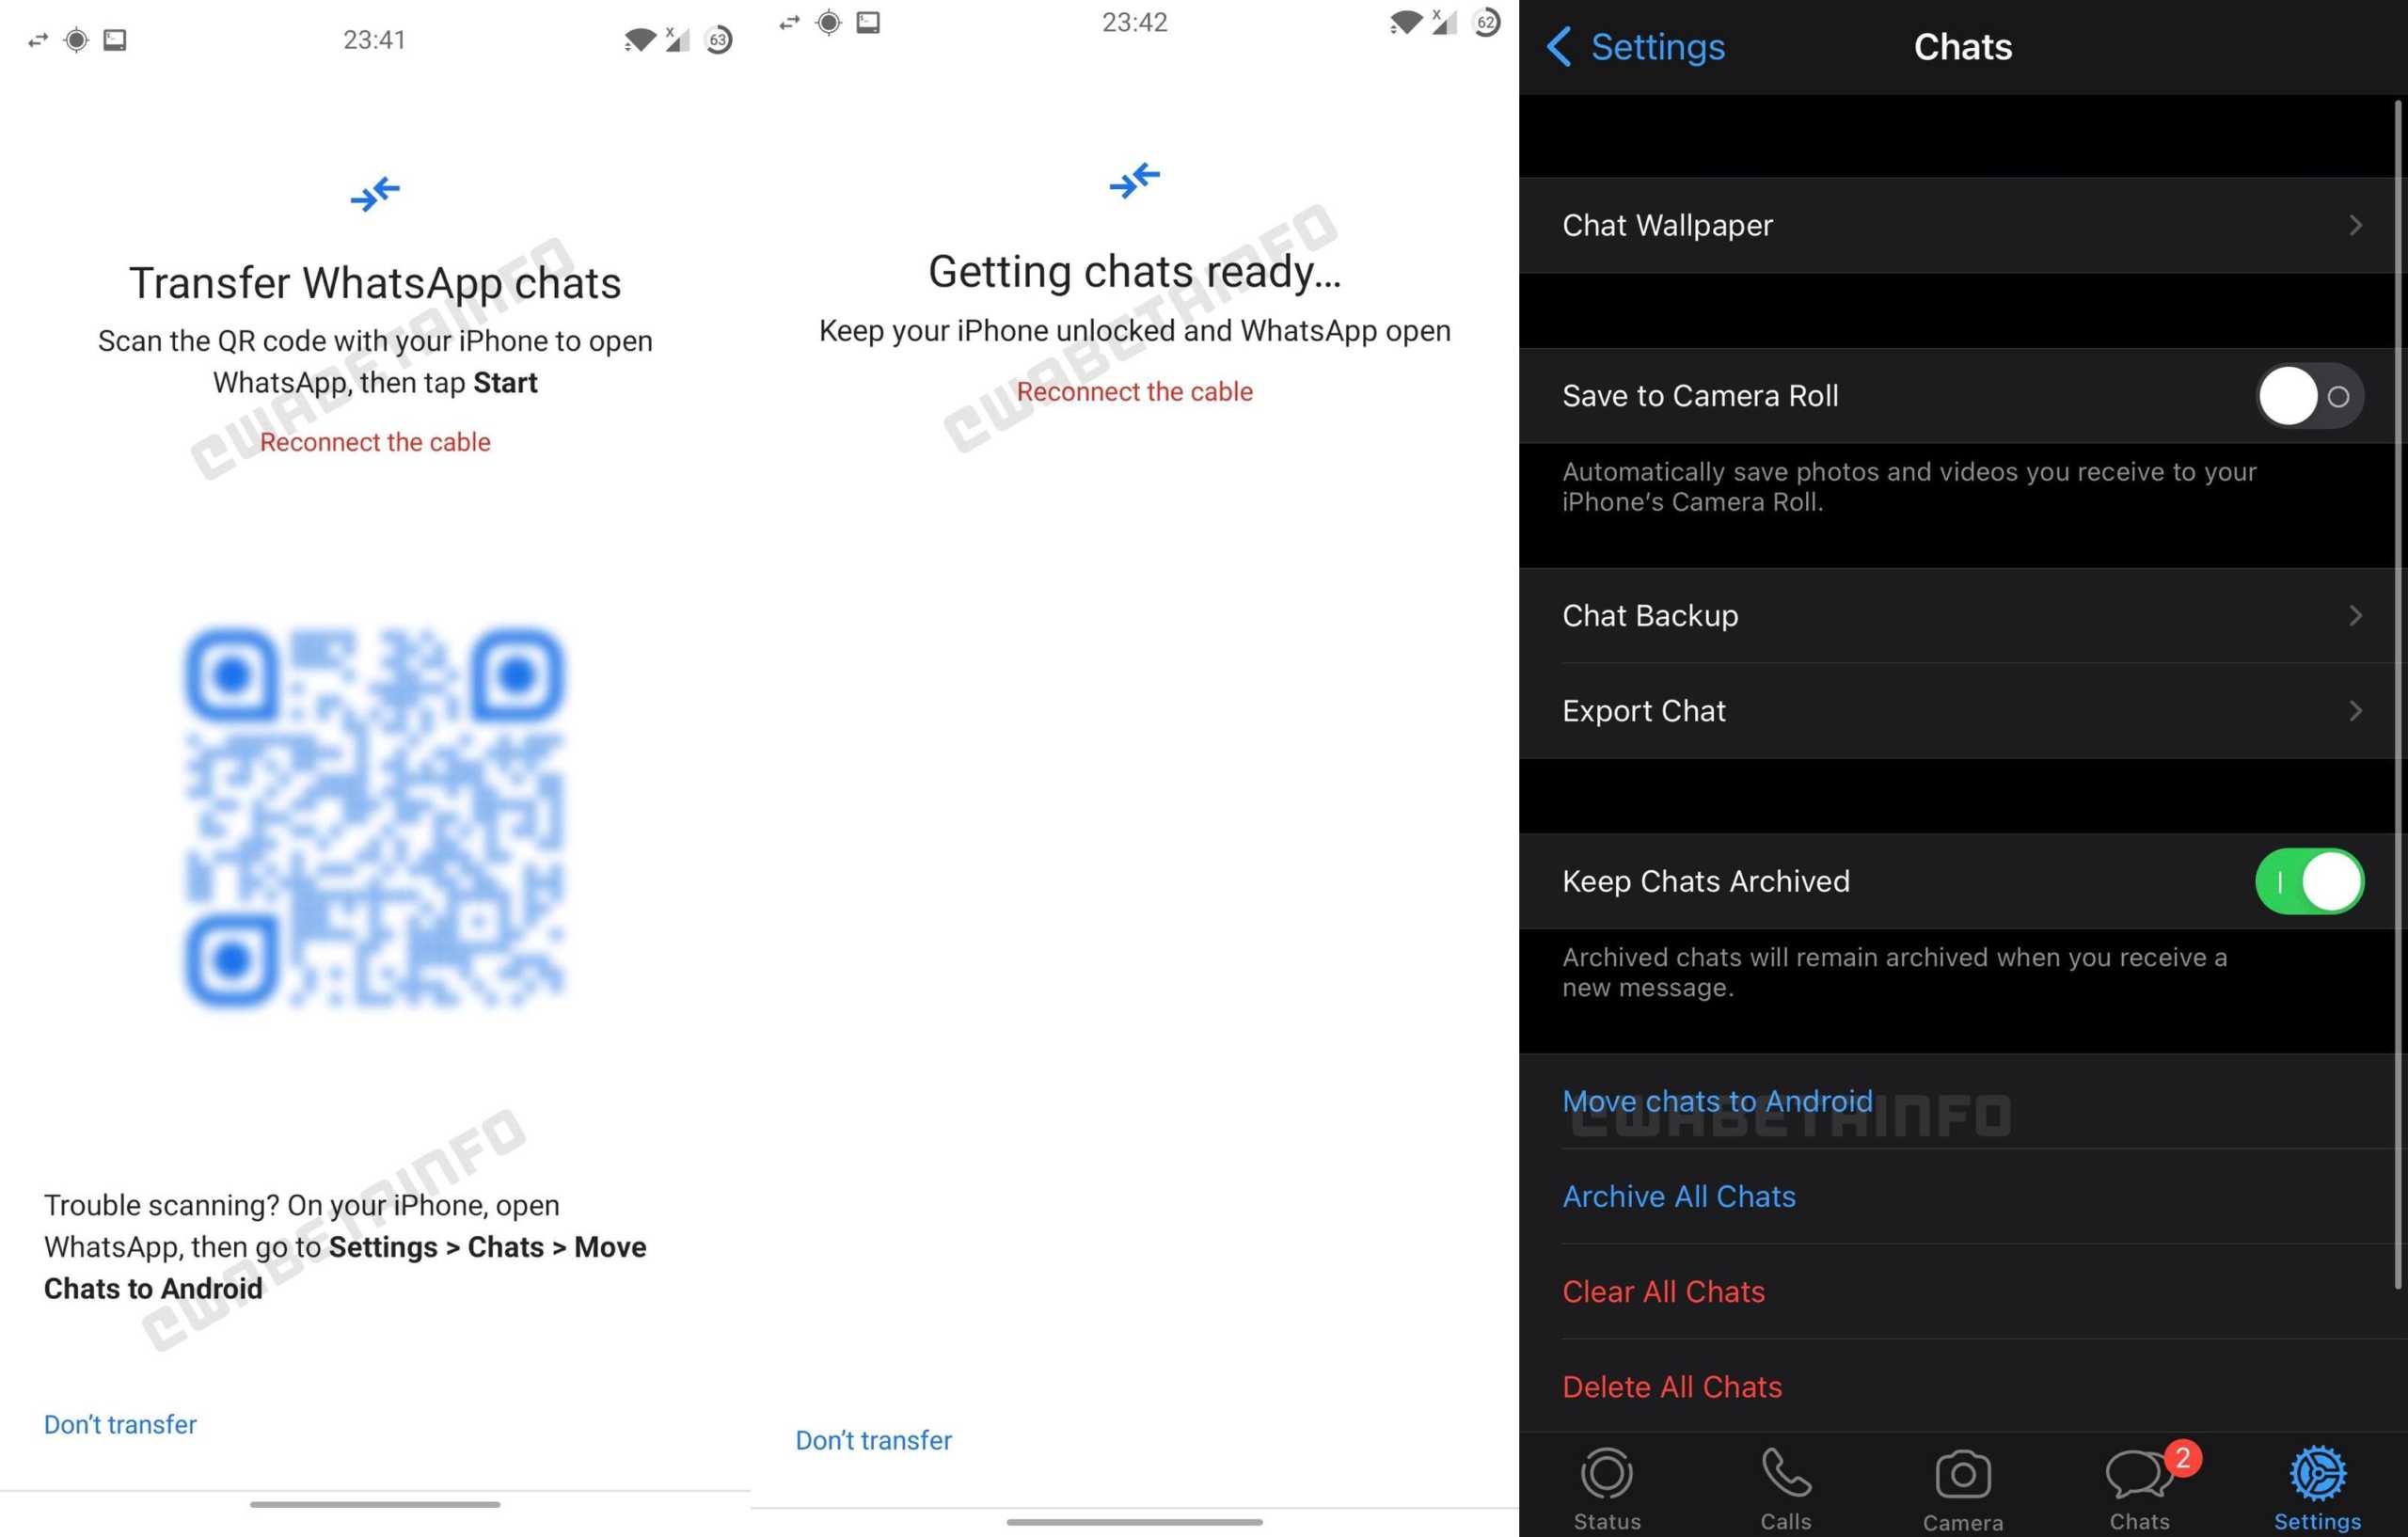The width and height of the screenshot is (2408, 1537).
Task: Select Archive All Chats option
Action: click(x=1678, y=1196)
